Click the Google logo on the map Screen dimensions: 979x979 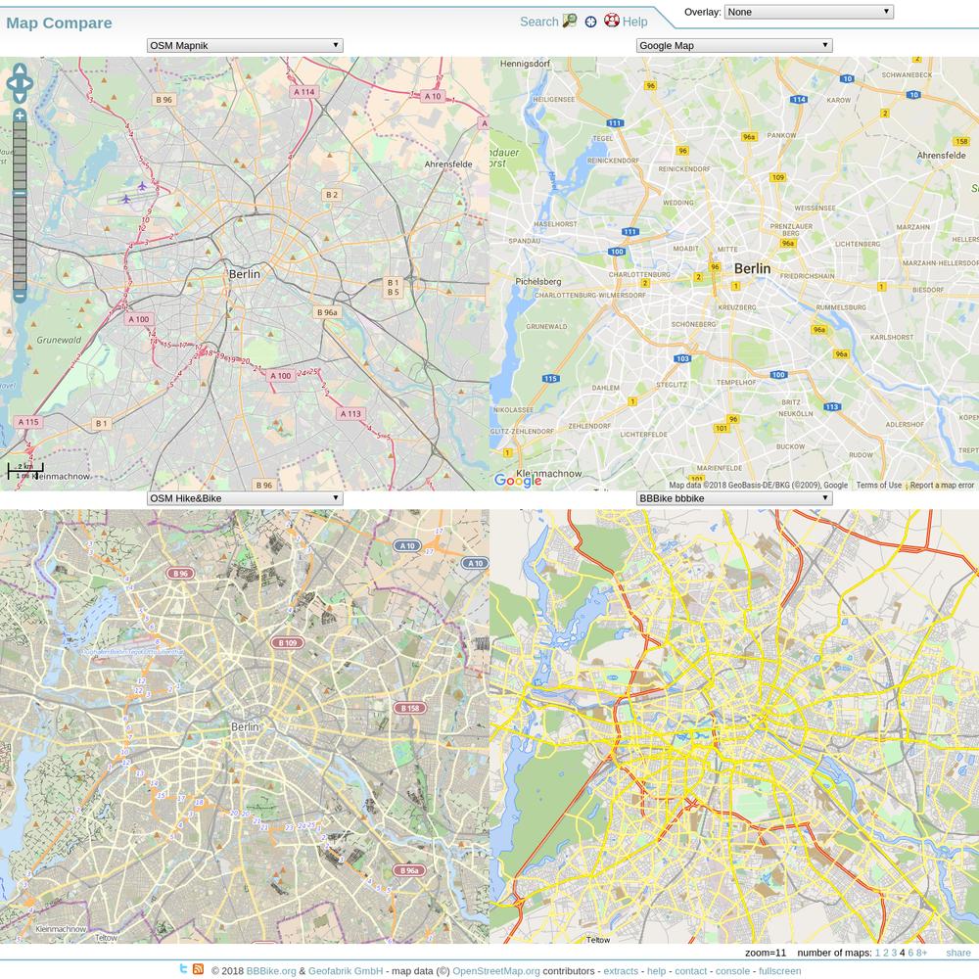pyautogui.click(x=518, y=480)
